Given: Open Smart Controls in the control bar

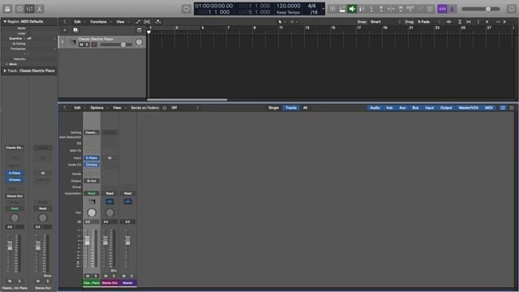Looking at the screenshot, I should (19, 9).
